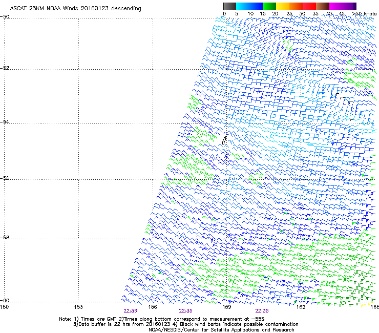Click the cyan 5-10 knots legend color
Screen dimensions: 379x333
243,6
